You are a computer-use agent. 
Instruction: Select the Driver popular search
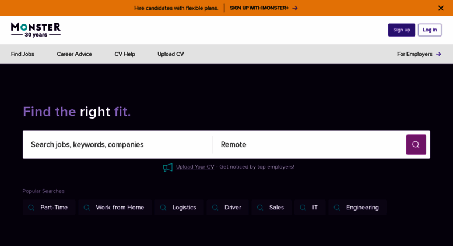[227, 208]
